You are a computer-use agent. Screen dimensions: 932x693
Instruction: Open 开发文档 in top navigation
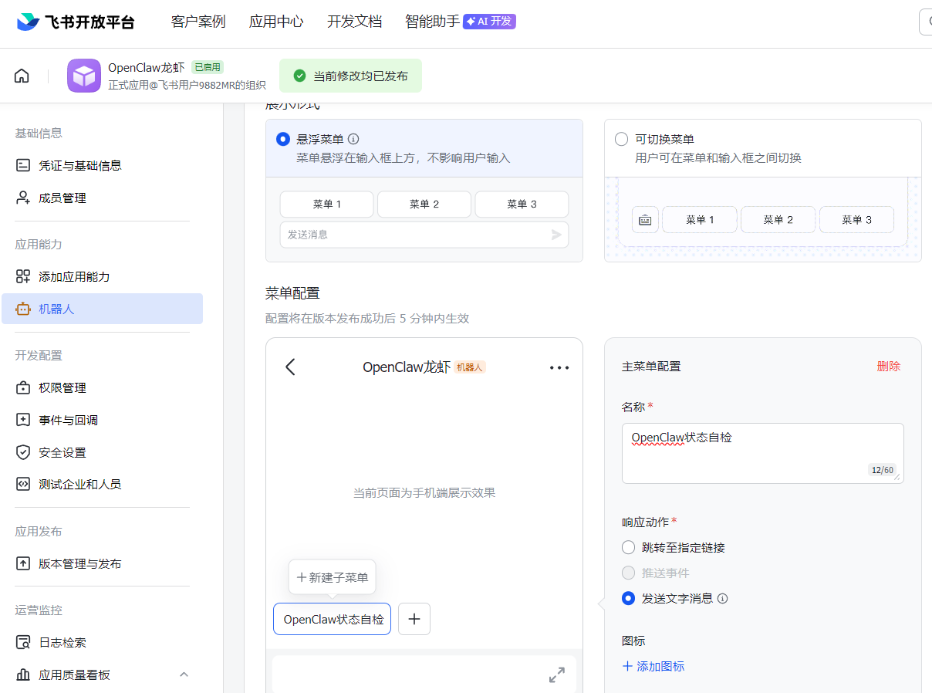(x=354, y=22)
